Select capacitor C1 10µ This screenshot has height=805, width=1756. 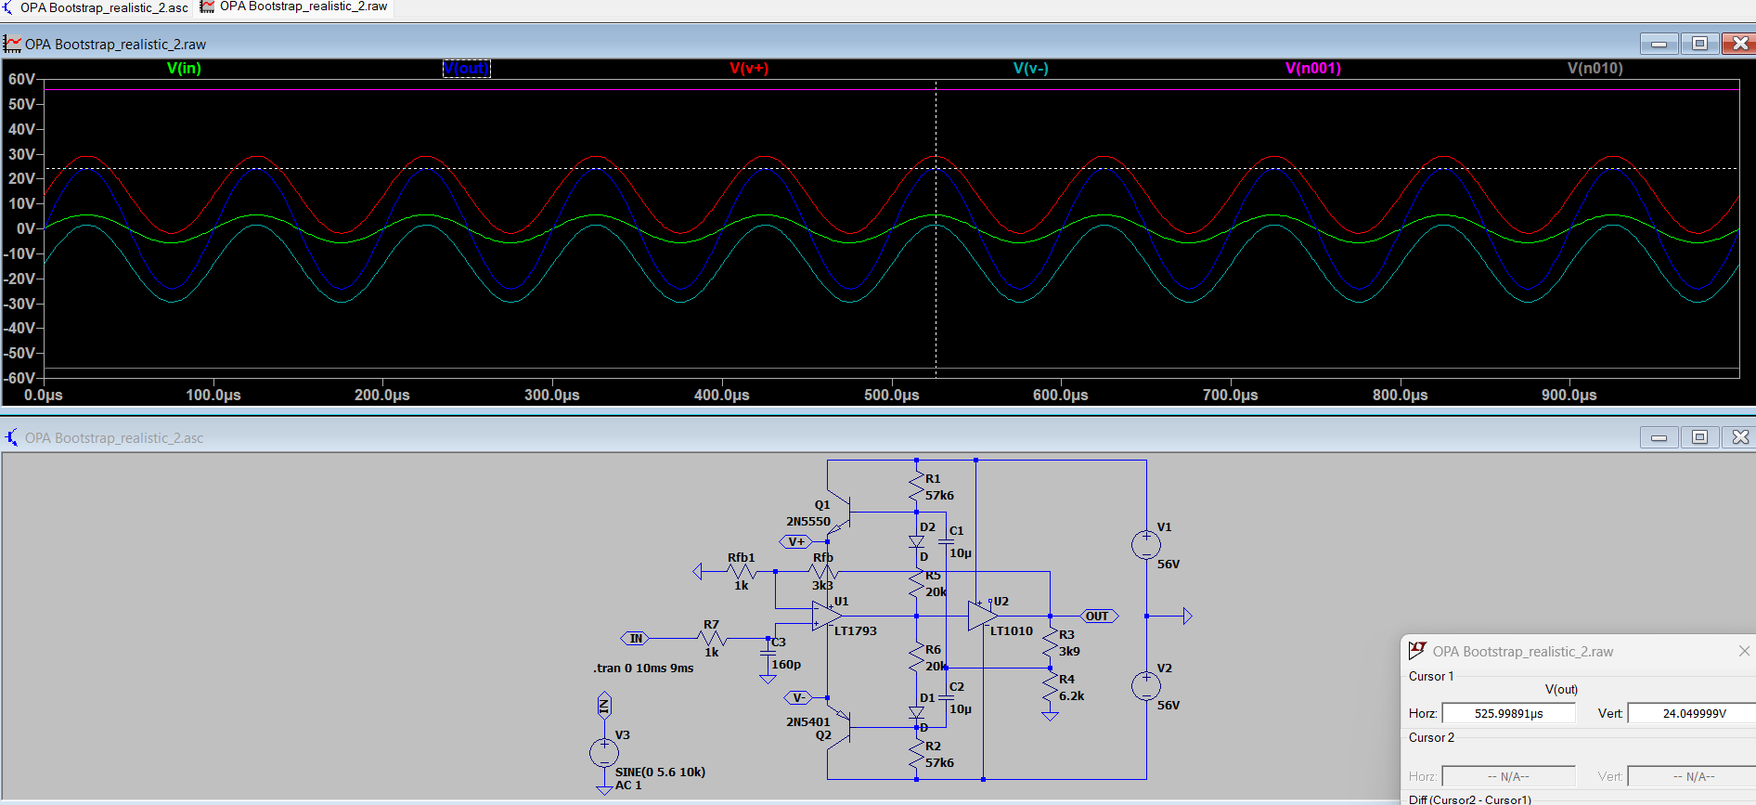click(946, 541)
